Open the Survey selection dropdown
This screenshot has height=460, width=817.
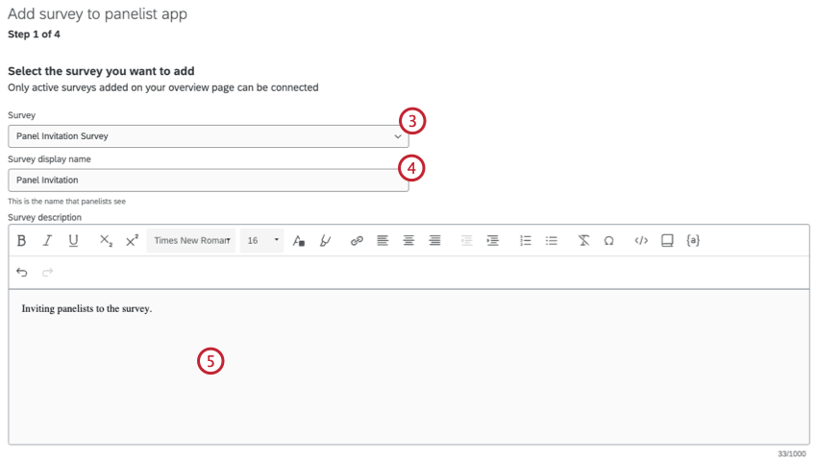[209, 136]
